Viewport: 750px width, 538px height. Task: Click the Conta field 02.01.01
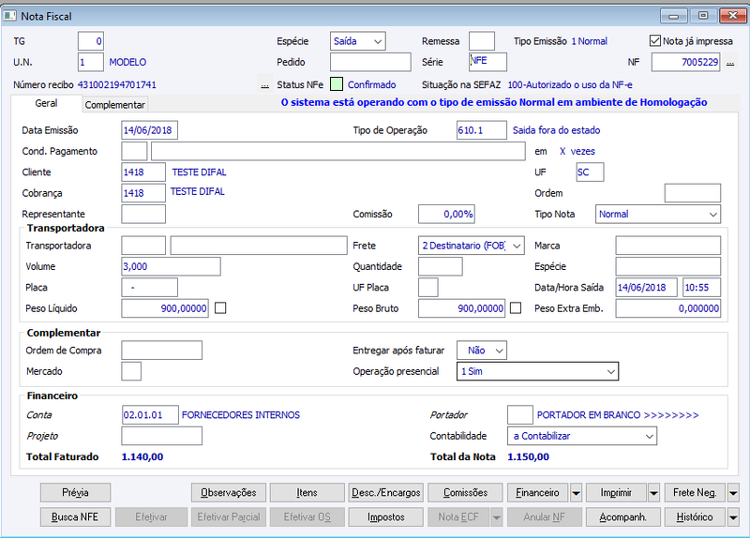click(150, 415)
